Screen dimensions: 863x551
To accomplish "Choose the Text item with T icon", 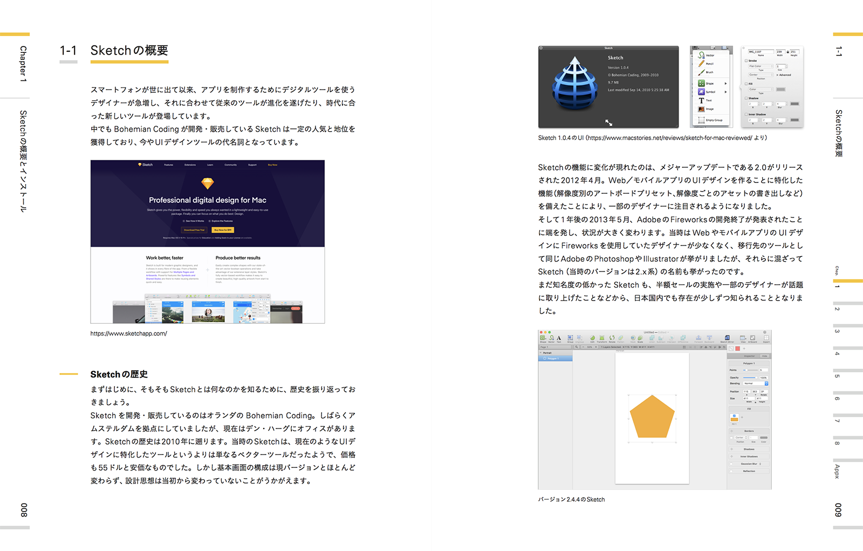I will click(710, 100).
